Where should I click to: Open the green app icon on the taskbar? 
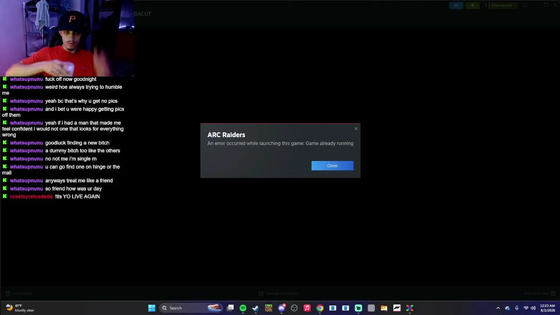358,308
